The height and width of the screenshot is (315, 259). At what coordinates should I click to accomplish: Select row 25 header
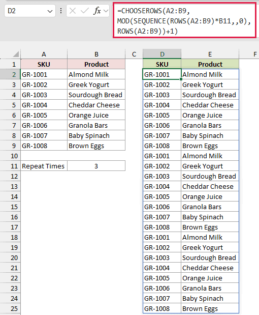(10, 308)
